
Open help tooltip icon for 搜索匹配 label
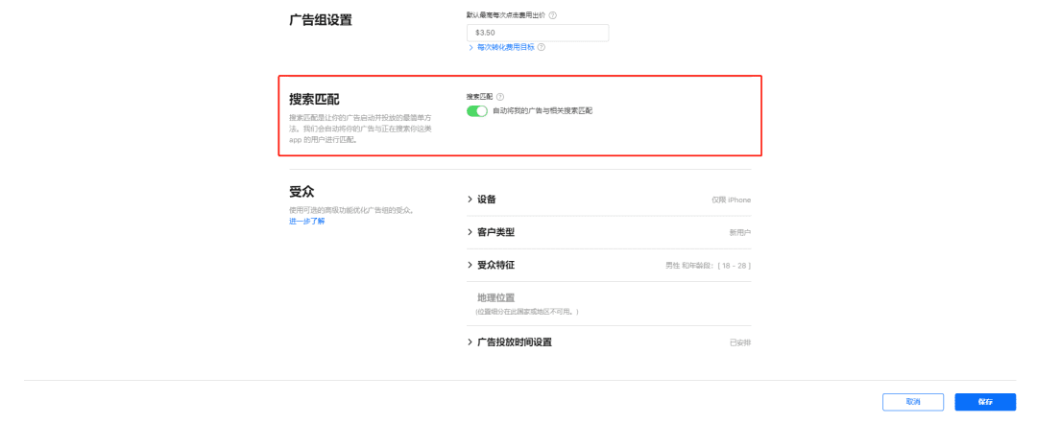(x=500, y=97)
